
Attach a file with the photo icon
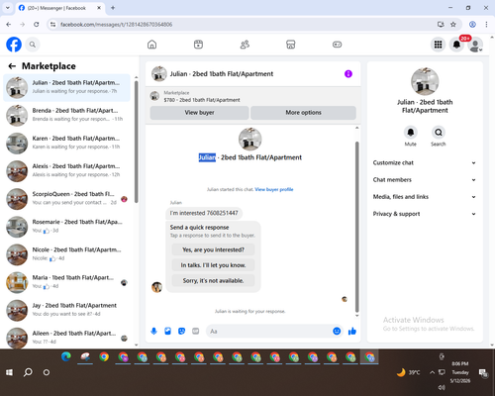(167, 331)
